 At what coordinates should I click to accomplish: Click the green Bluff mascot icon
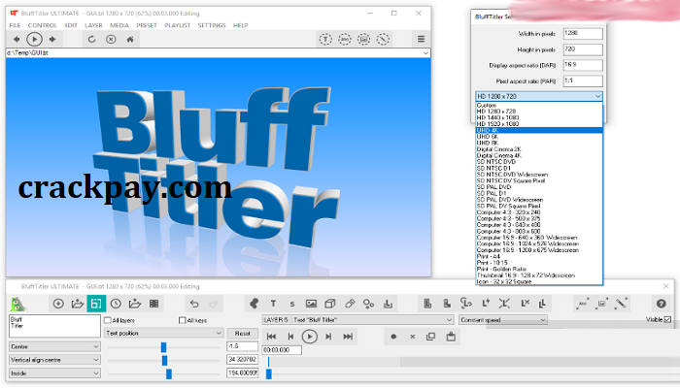point(17,304)
